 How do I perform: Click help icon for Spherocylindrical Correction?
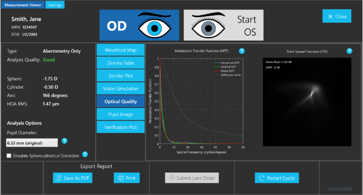click(x=85, y=154)
